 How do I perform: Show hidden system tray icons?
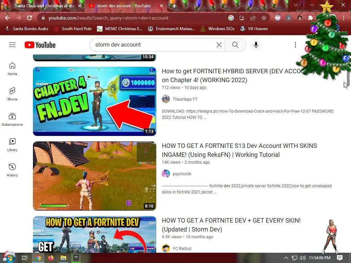286,258
